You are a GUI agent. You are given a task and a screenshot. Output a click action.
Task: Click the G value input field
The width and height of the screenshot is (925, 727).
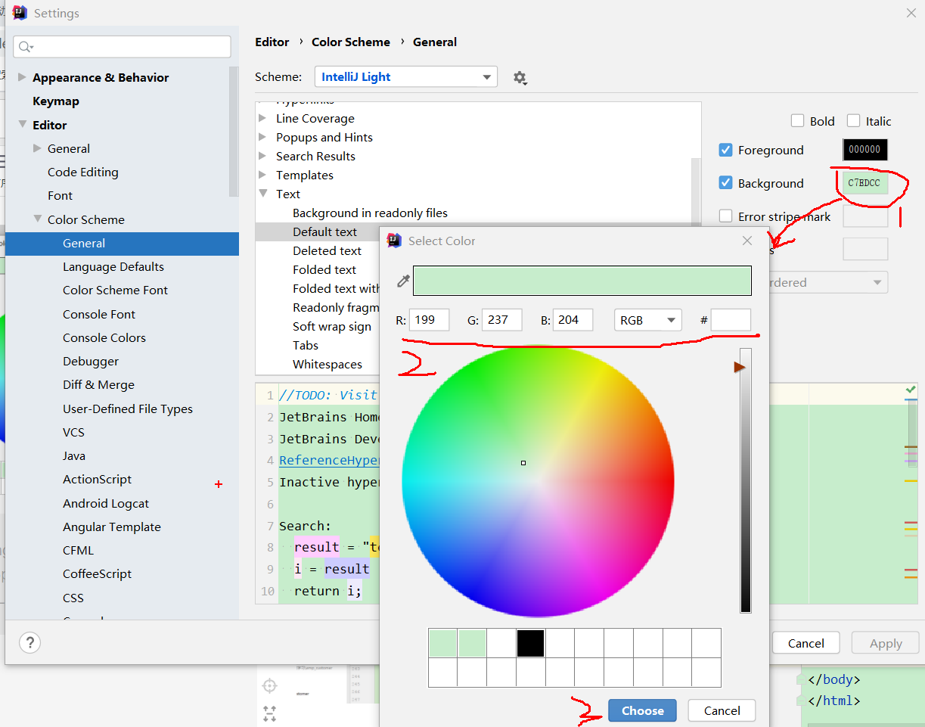coord(502,320)
